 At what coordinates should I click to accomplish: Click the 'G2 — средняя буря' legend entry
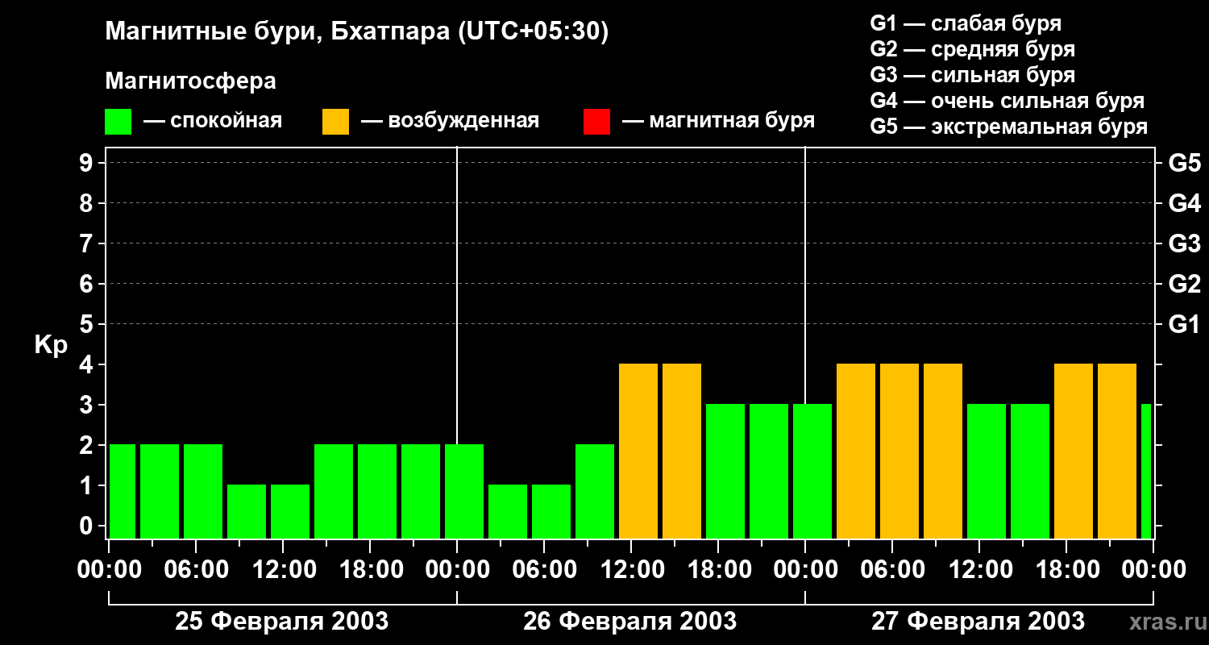[973, 49]
